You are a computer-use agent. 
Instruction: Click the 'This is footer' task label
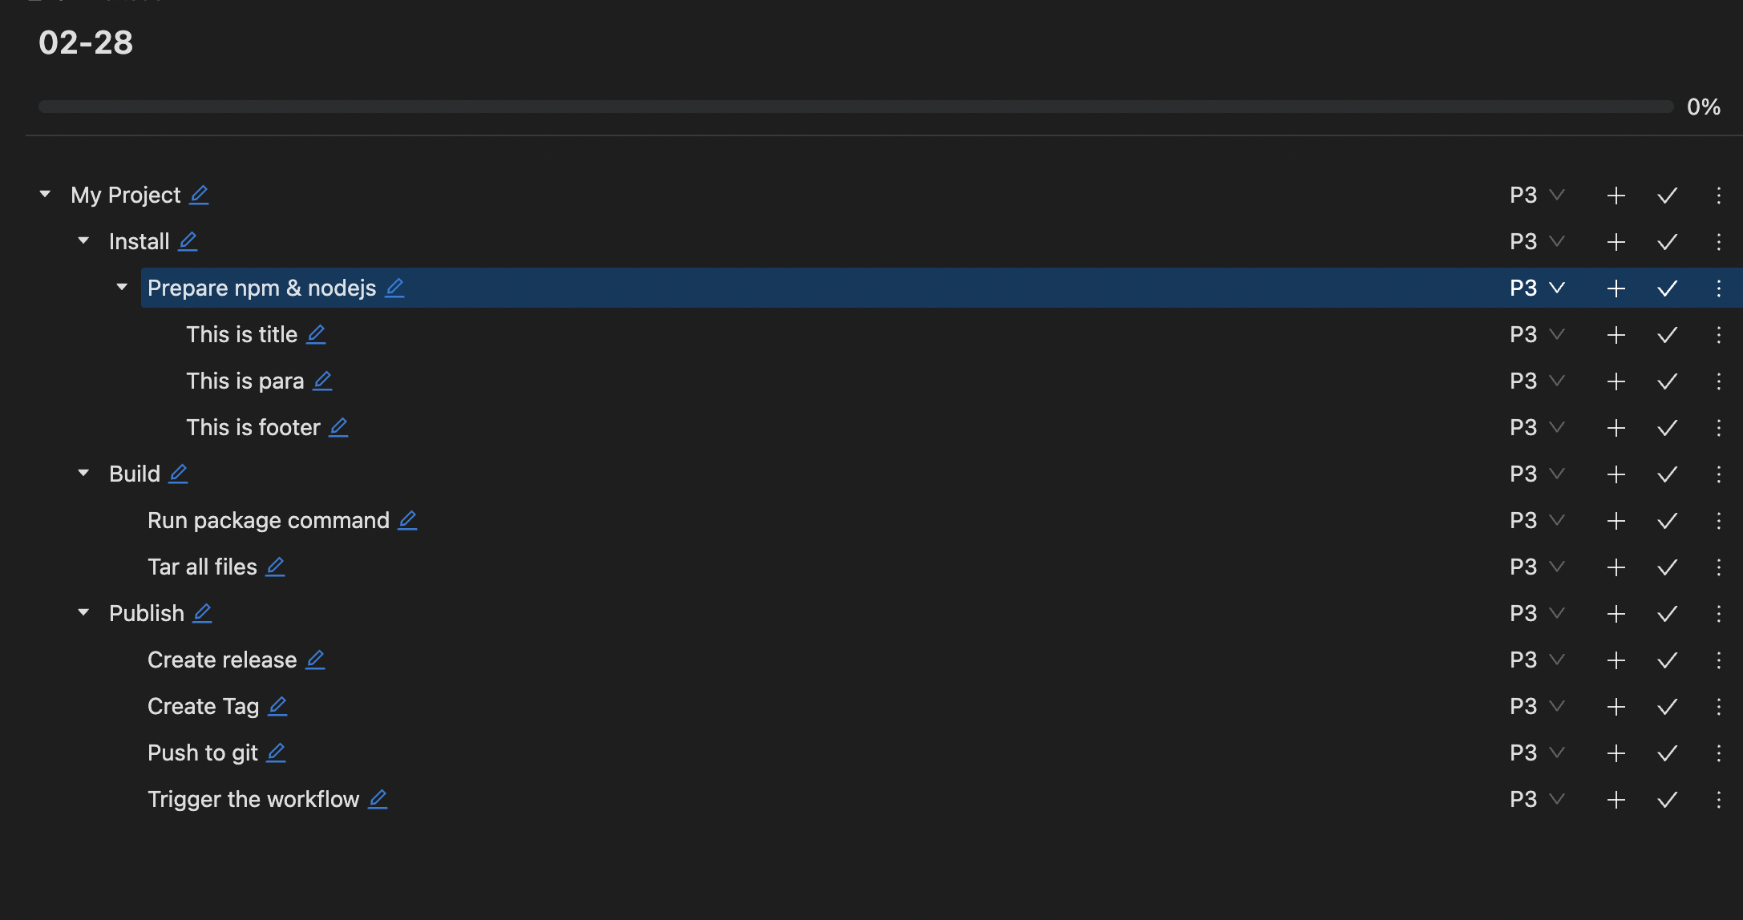click(x=253, y=426)
